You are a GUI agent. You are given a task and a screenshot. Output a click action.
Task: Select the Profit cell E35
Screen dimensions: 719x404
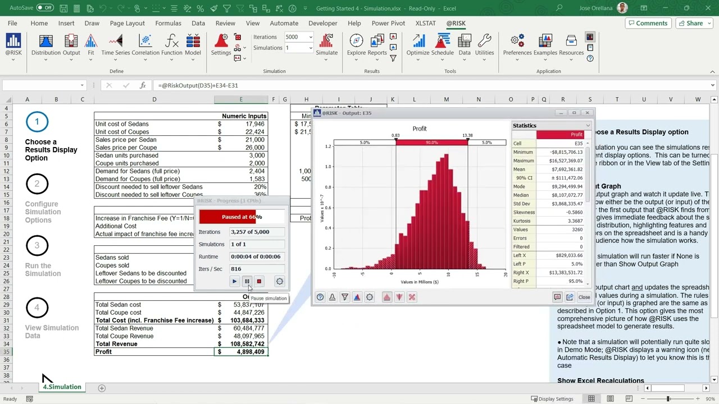coord(241,352)
